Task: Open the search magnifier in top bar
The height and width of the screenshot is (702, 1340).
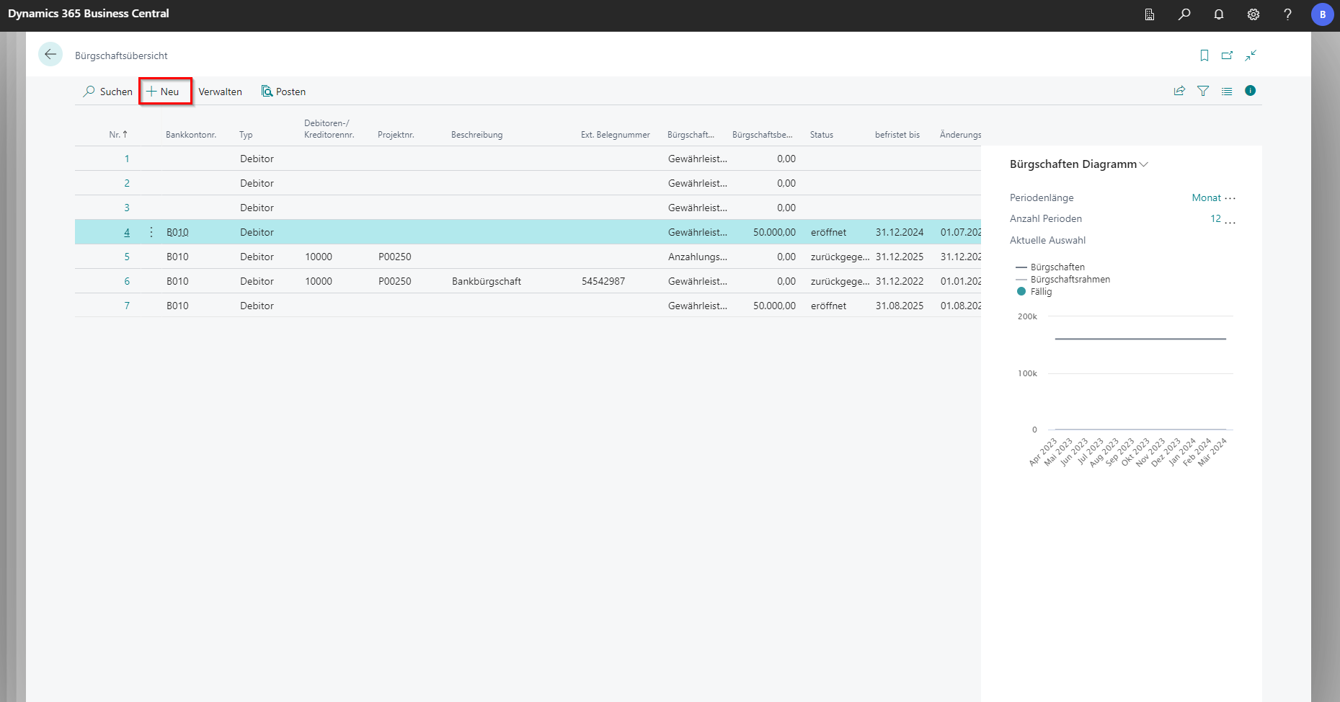Action: (1184, 14)
